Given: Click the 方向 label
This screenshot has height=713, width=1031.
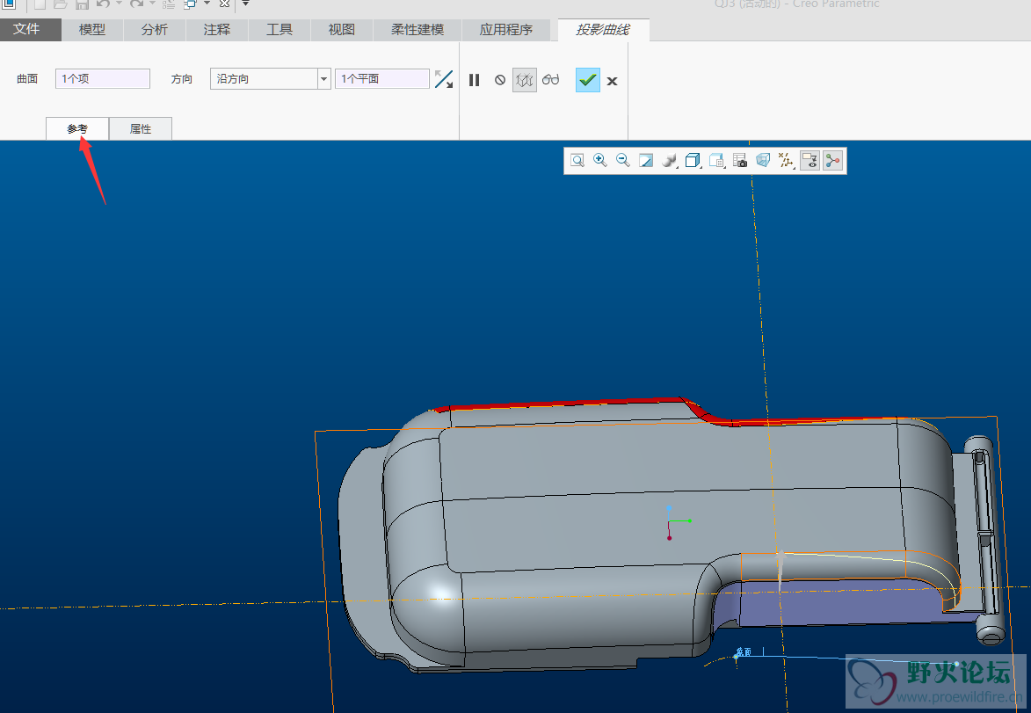Looking at the screenshot, I should 181,79.
